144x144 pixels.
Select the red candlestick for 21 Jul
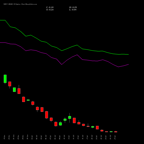click(x=97, y=128)
